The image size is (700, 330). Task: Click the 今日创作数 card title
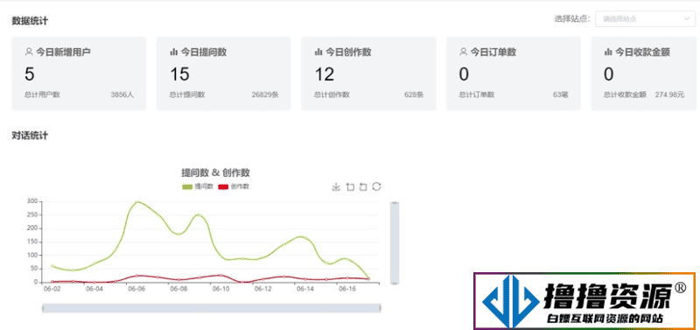coord(348,53)
